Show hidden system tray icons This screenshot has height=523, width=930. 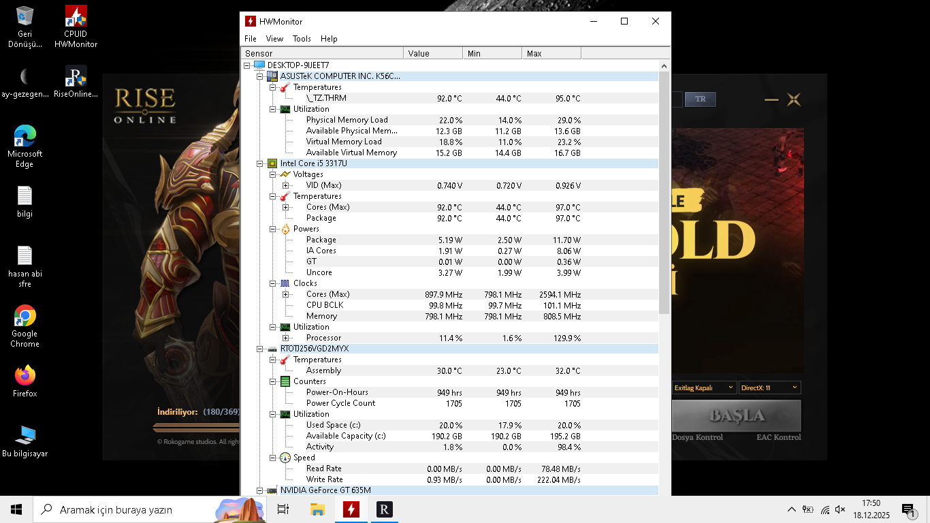point(791,509)
